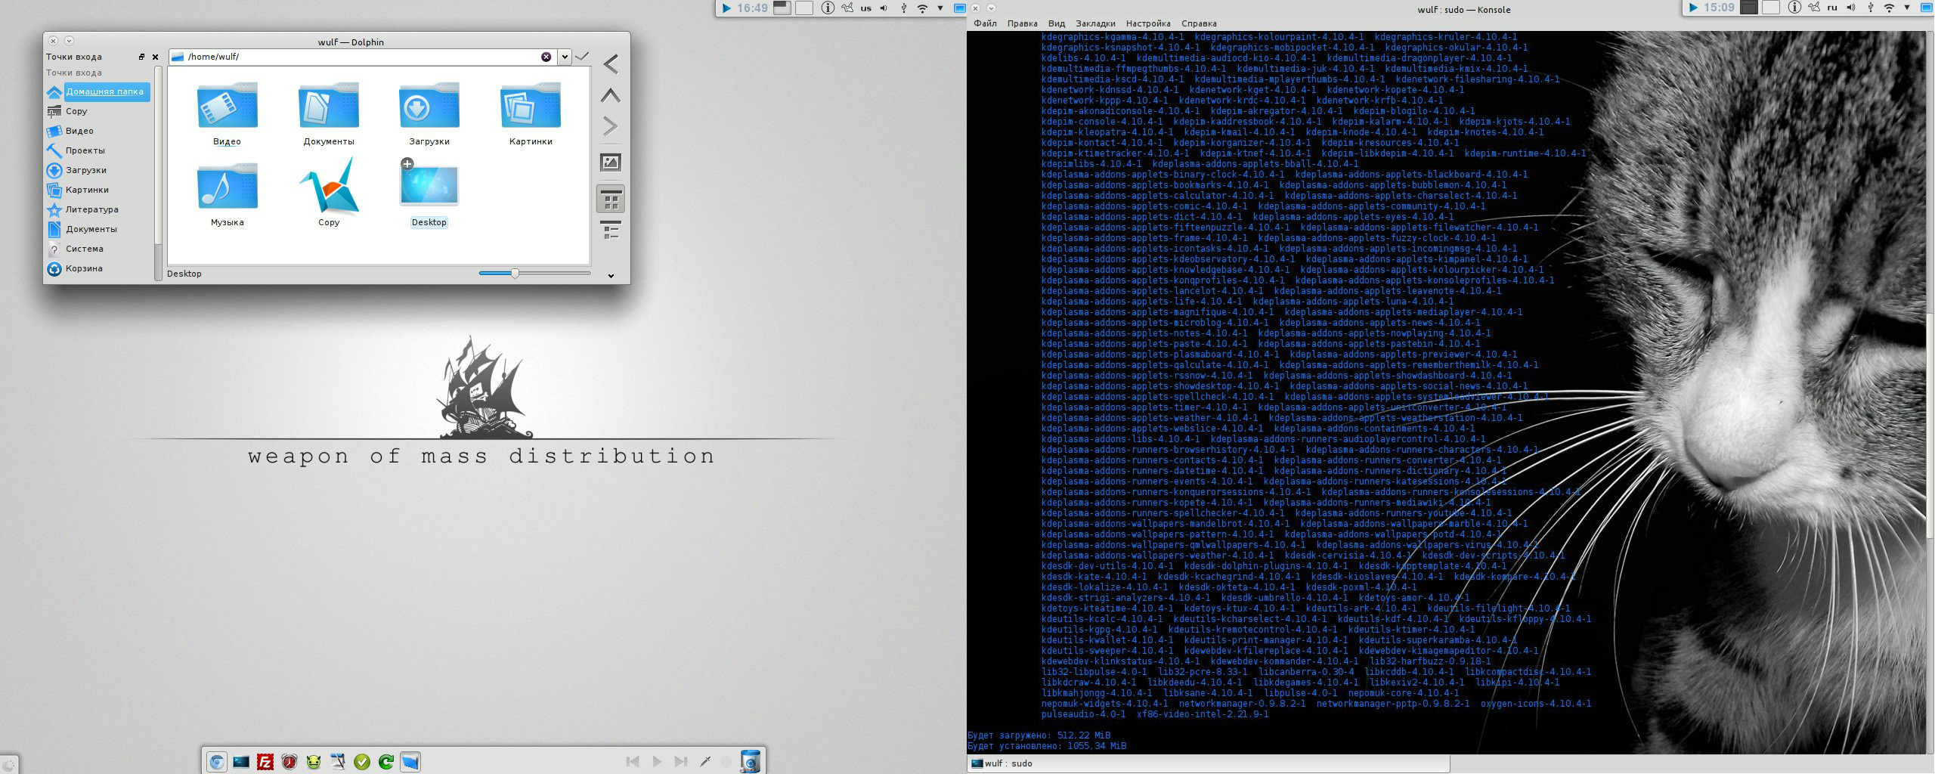Open Система in the places sidebar
The height and width of the screenshot is (774, 1935).
(x=98, y=249)
